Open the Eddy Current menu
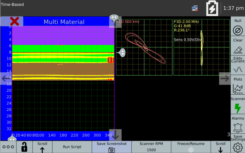Image resolution: width=245 pixels, height=153 pixels. pos(238,66)
